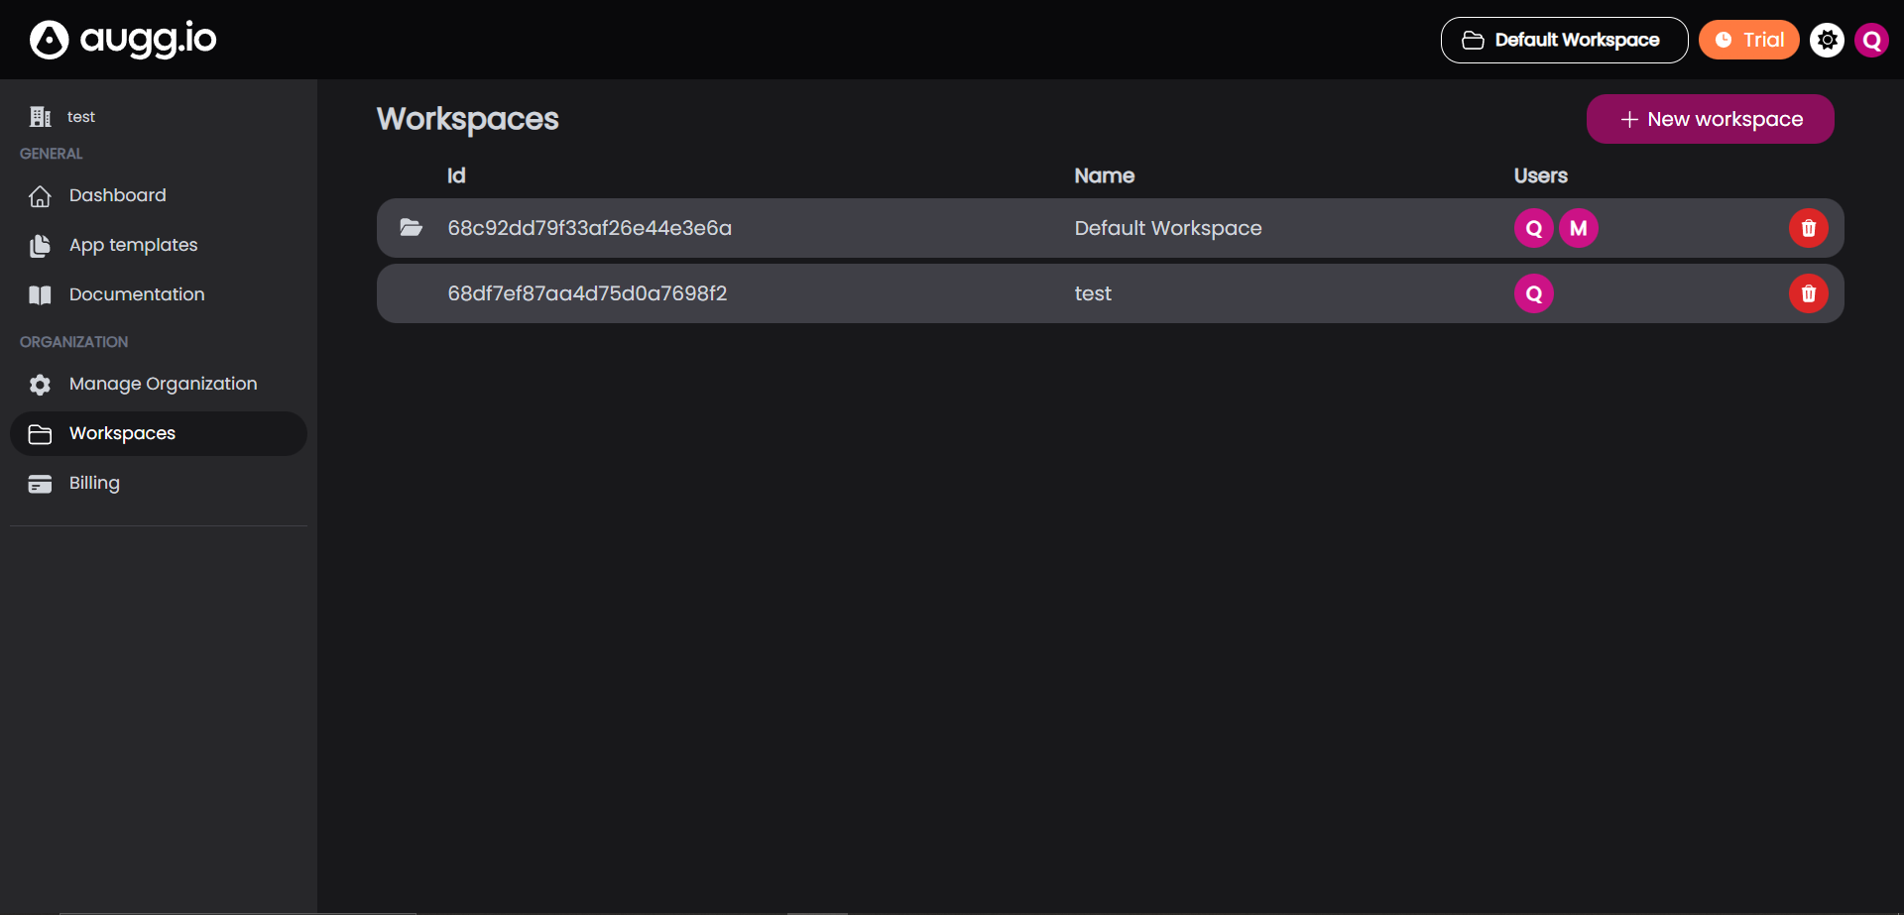
Task: Click the Q avatar in Default Workspace row
Action: tap(1533, 228)
